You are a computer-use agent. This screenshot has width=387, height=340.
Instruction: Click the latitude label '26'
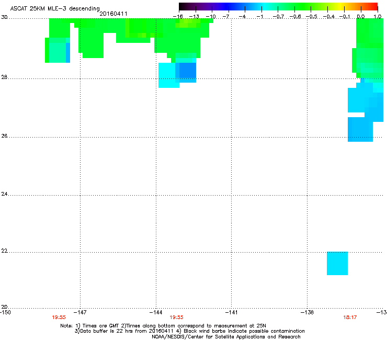pyautogui.click(x=4, y=136)
